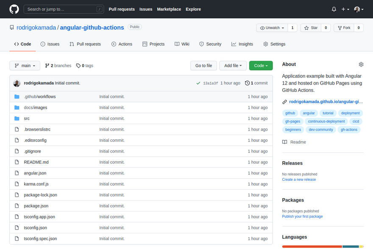The width and height of the screenshot is (373, 249).
Task: Open the rodrigokamada.github.io website link
Action: (x=326, y=102)
